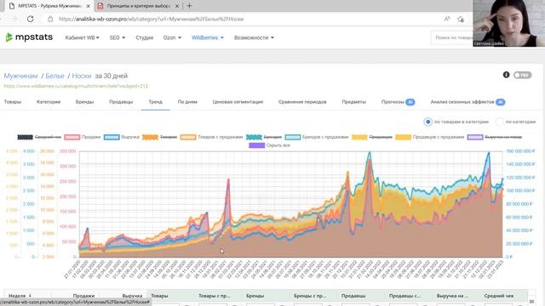Open a new browser tab with the plus icon
This screenshot has width=545, height=306.
pos(189,6)
